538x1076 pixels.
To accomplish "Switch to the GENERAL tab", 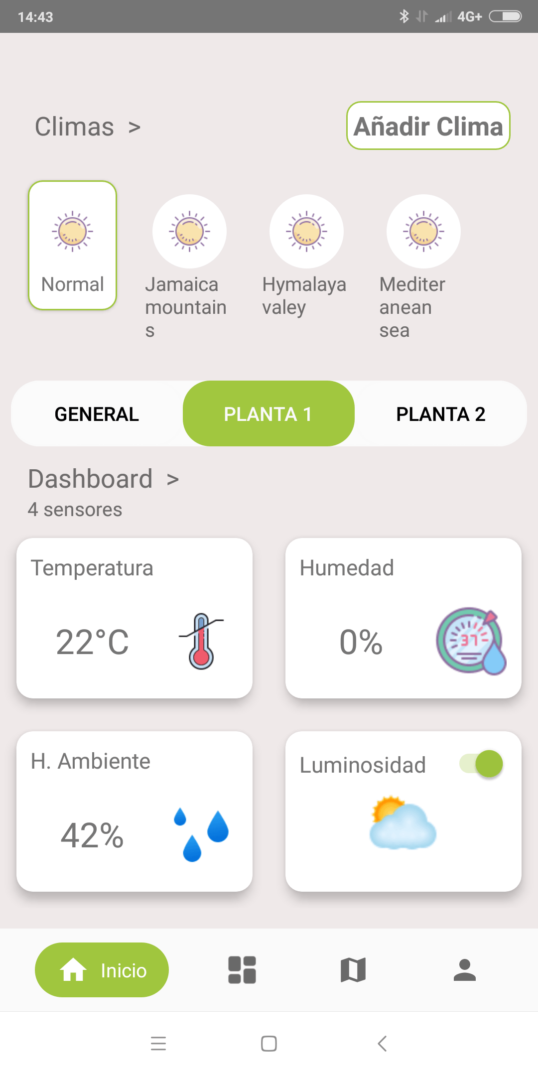I will [97, 414].
